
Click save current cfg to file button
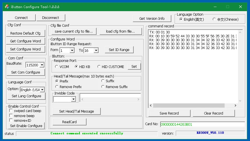tap(74, 31)
